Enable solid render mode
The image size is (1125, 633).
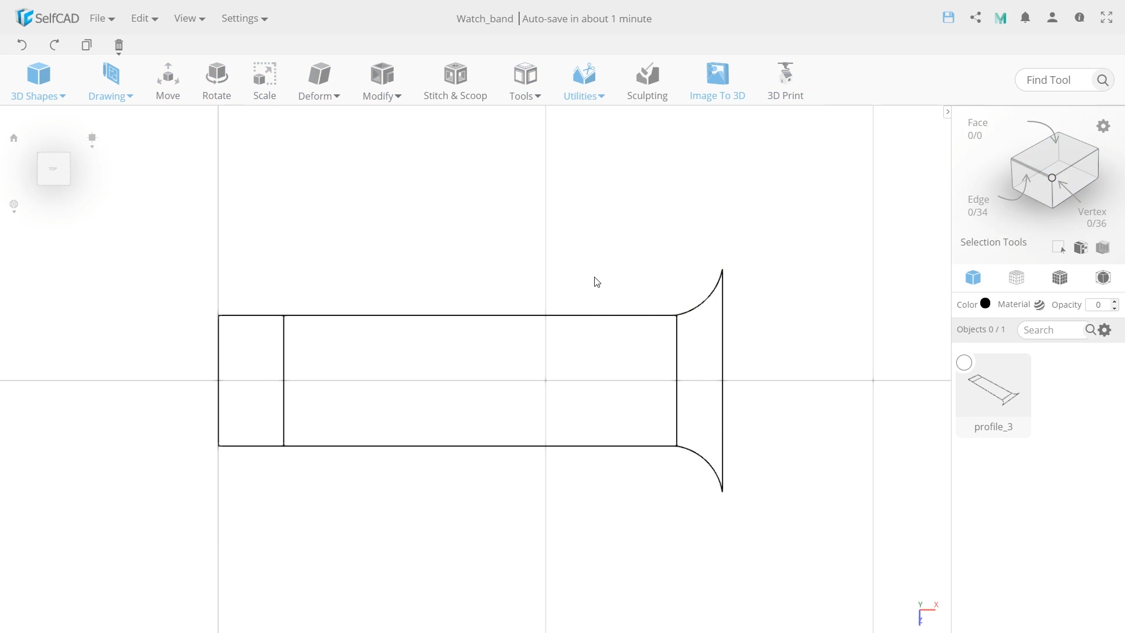(973, 277)
